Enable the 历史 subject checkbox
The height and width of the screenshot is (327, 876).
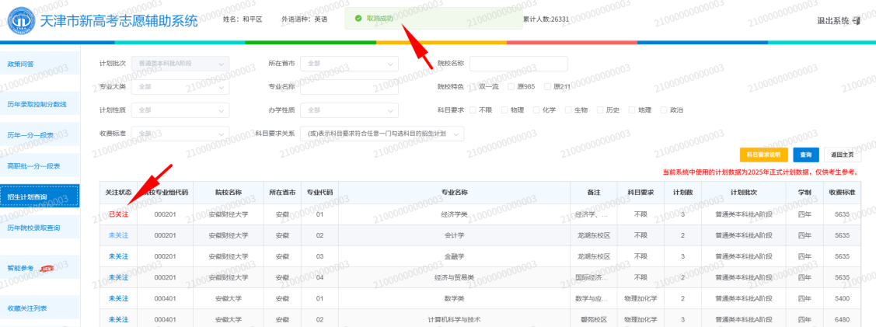600,110
